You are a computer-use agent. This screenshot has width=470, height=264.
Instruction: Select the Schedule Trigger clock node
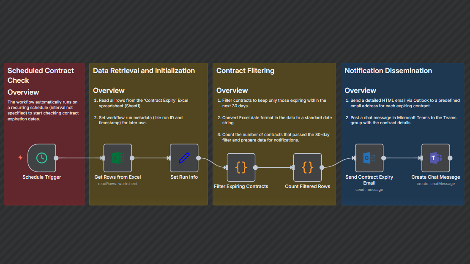tap(41, 158)
